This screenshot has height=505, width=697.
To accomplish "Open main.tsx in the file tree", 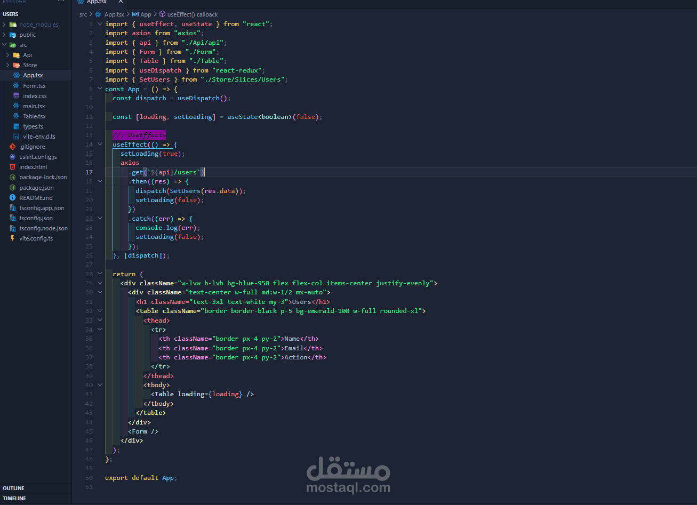I will click(x=34, y=106).
